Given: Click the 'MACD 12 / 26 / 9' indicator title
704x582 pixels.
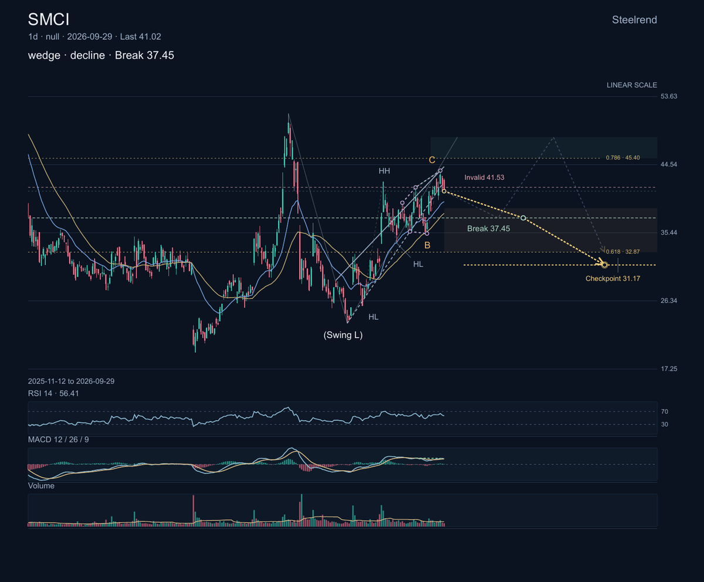Looking at the screenshot, I should click(59, 439).
